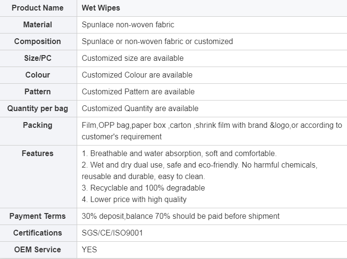Select the Wet Wipes value cell
The image size is (347, 259).
tap(212, 8)
